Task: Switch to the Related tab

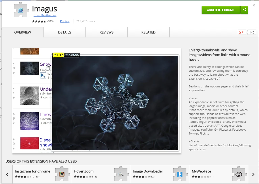Action: point(148,32)
